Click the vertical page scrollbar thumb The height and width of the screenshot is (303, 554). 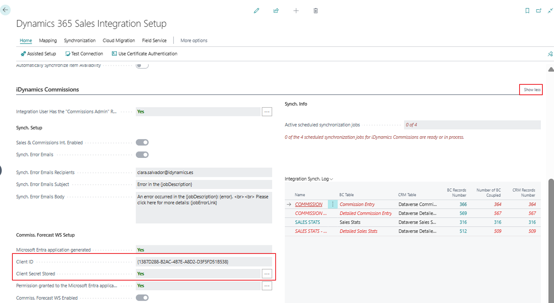click(551, 240)
